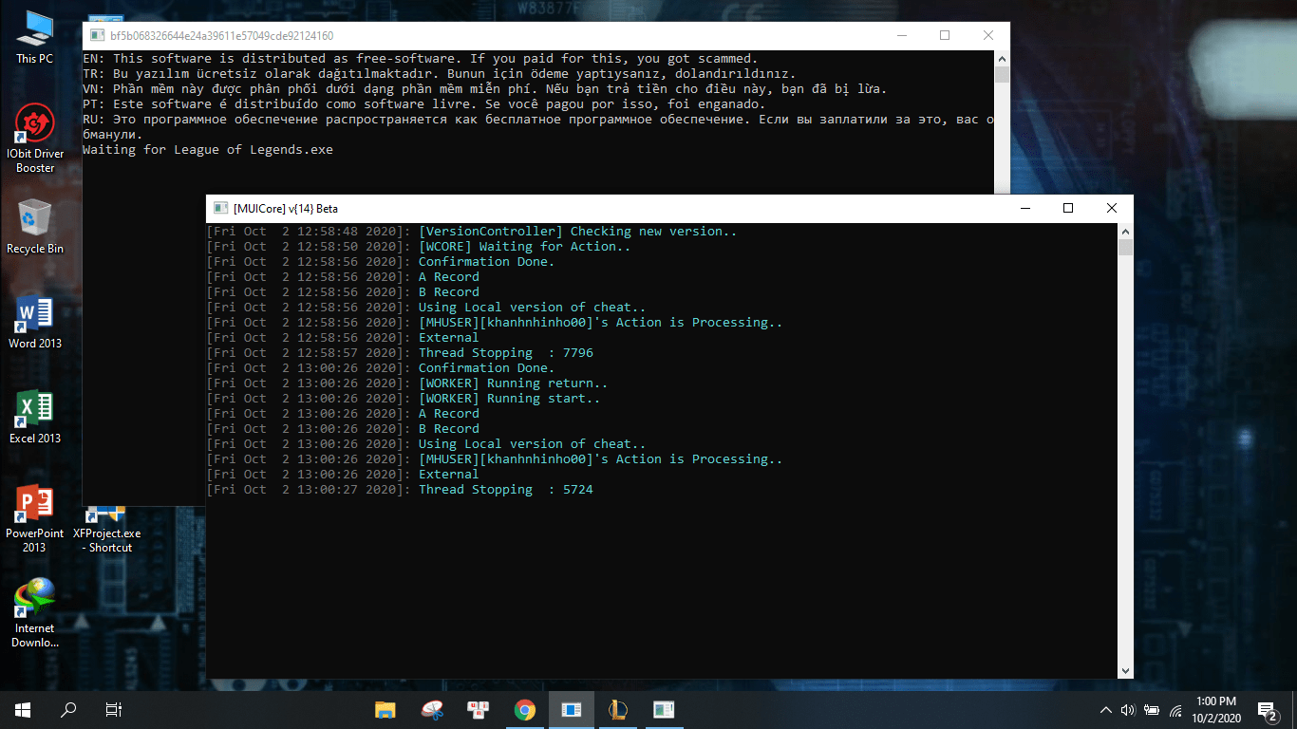1297x729 pixels.
Task: Click the 'A Record' line at 12:58:56
Action: point(449,276)
